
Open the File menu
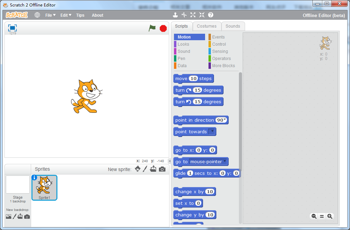point(51,15)
